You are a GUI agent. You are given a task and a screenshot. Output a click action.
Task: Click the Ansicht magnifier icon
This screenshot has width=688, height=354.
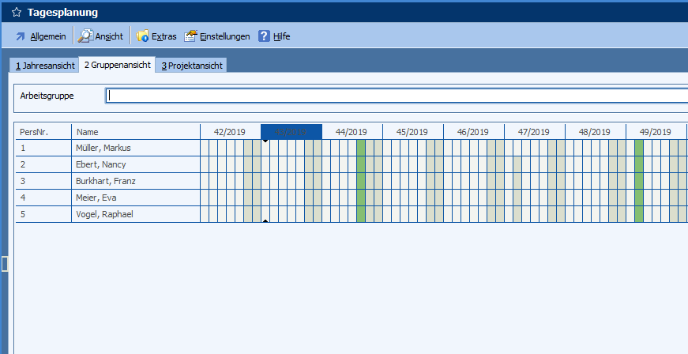click(x=85, y=36)
